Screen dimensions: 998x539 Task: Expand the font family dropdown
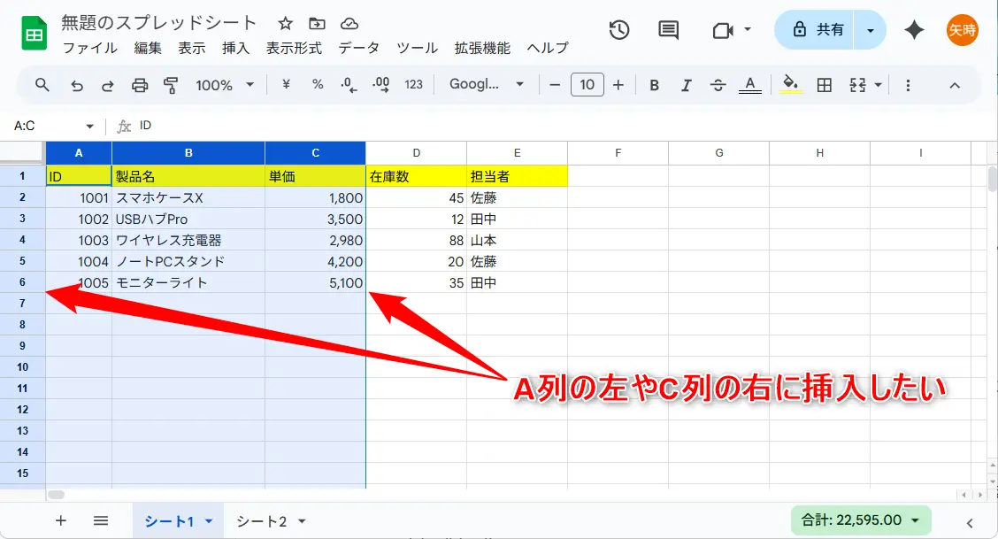(487, 85)
